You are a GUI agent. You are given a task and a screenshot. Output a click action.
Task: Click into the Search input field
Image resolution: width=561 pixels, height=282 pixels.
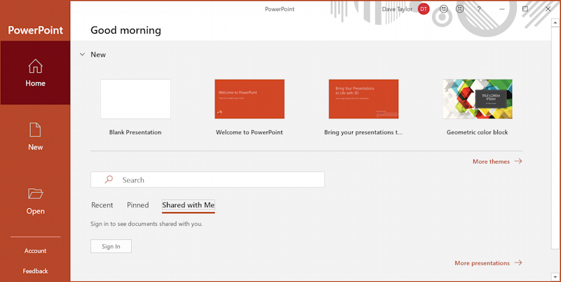(208, 180)
